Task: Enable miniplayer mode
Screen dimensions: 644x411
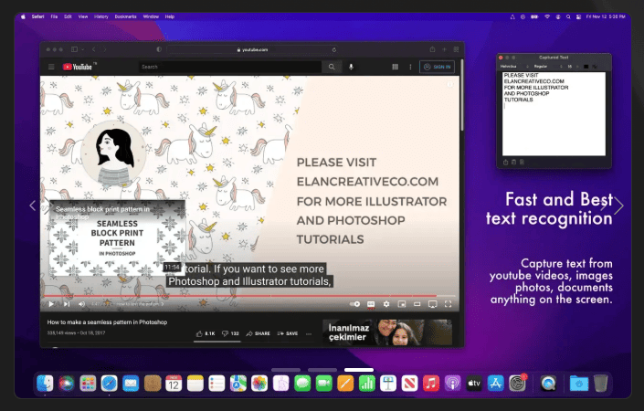Action: 402,304
